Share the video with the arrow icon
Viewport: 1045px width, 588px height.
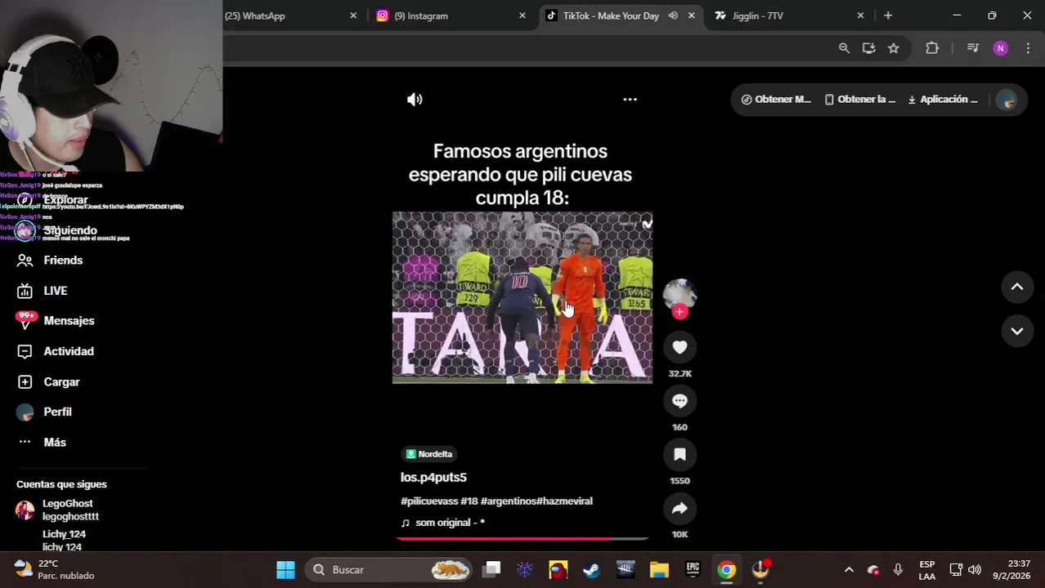679,509
